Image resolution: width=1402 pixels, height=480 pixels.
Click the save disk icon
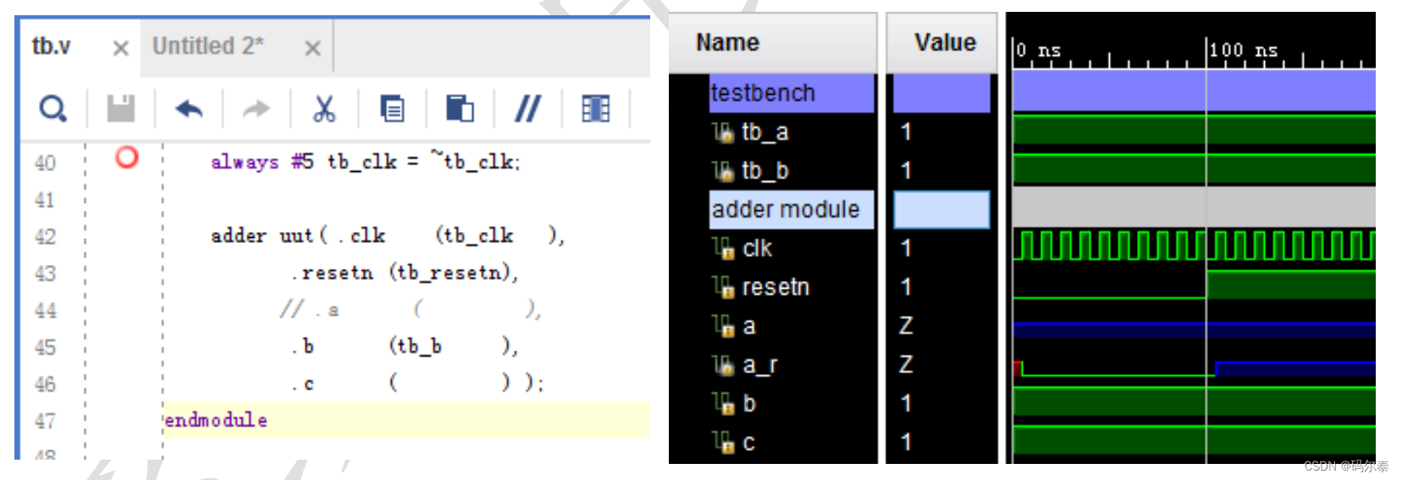[121, 108]
